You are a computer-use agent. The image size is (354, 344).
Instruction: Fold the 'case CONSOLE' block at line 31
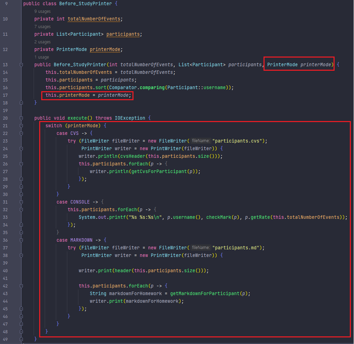pyautogui.click(x=21, y=202)
